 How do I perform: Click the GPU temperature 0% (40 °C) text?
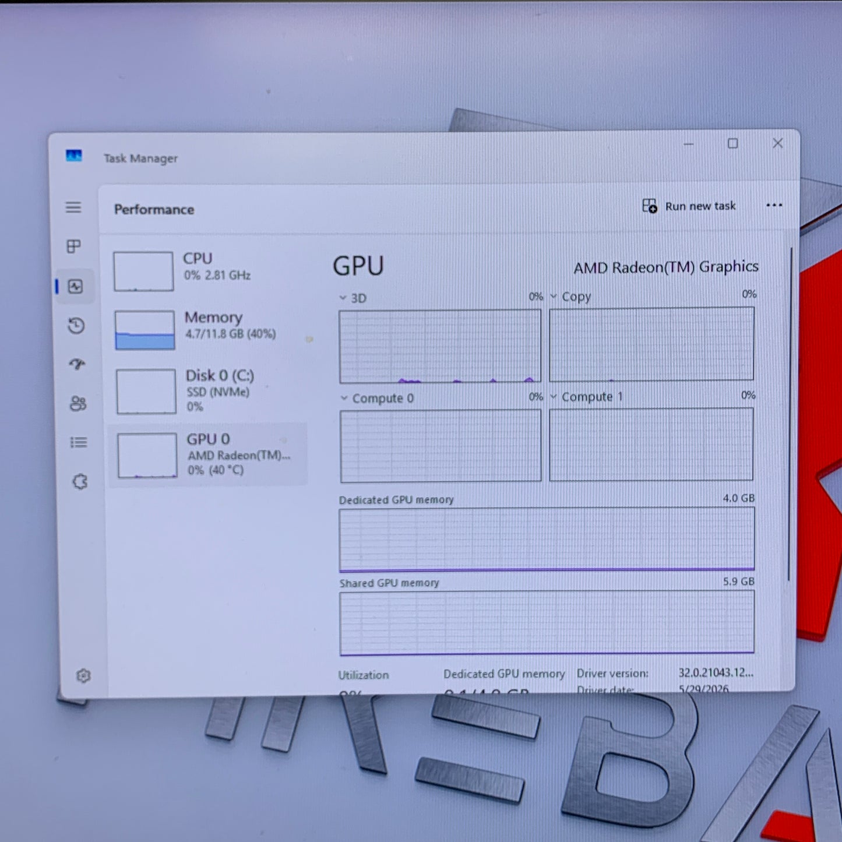coord(216,470)
